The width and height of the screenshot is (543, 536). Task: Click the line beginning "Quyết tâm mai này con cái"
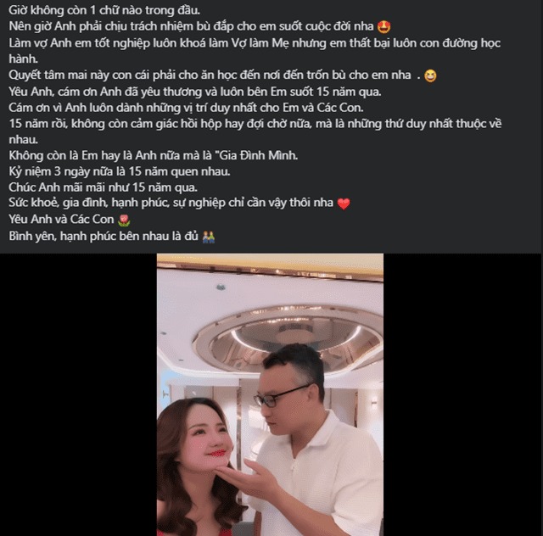coord(214,75)
